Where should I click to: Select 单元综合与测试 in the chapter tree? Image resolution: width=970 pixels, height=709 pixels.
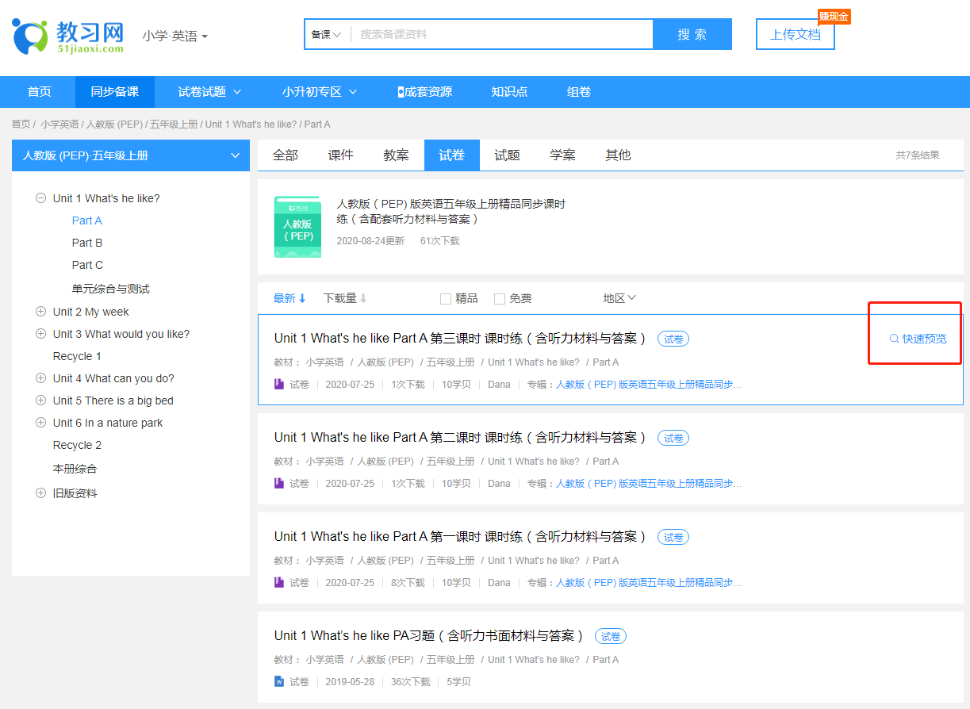[110, 289]
